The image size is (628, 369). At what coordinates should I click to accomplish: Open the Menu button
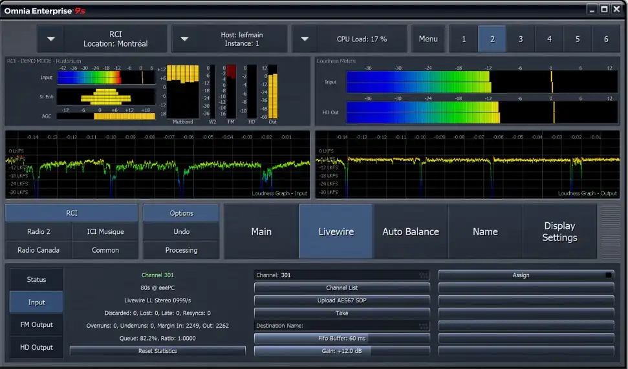click(x=428, y=39)
